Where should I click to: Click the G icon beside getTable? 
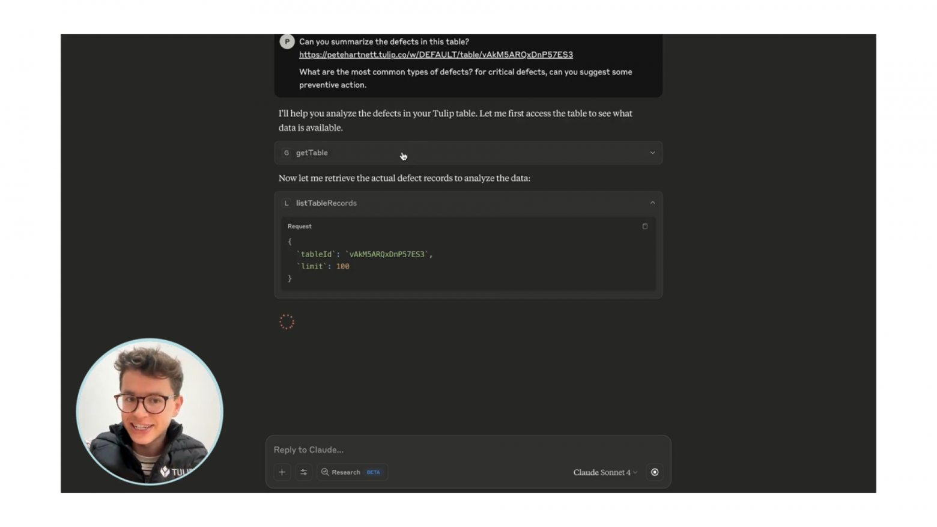point(287,153)
